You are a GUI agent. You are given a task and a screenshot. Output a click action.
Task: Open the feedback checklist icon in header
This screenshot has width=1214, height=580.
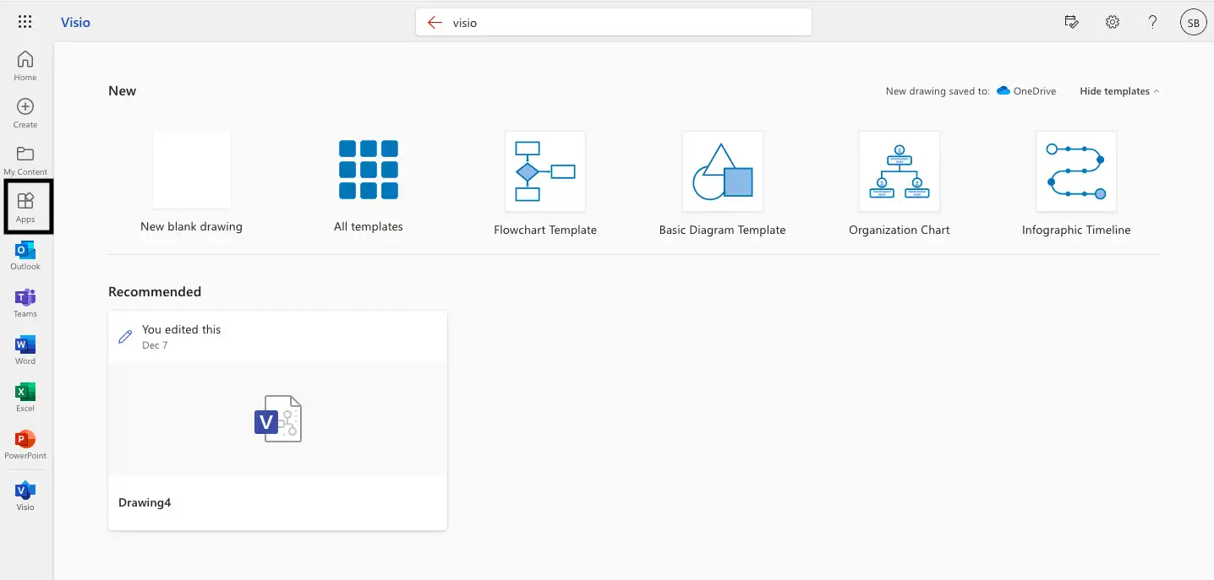1072,23
